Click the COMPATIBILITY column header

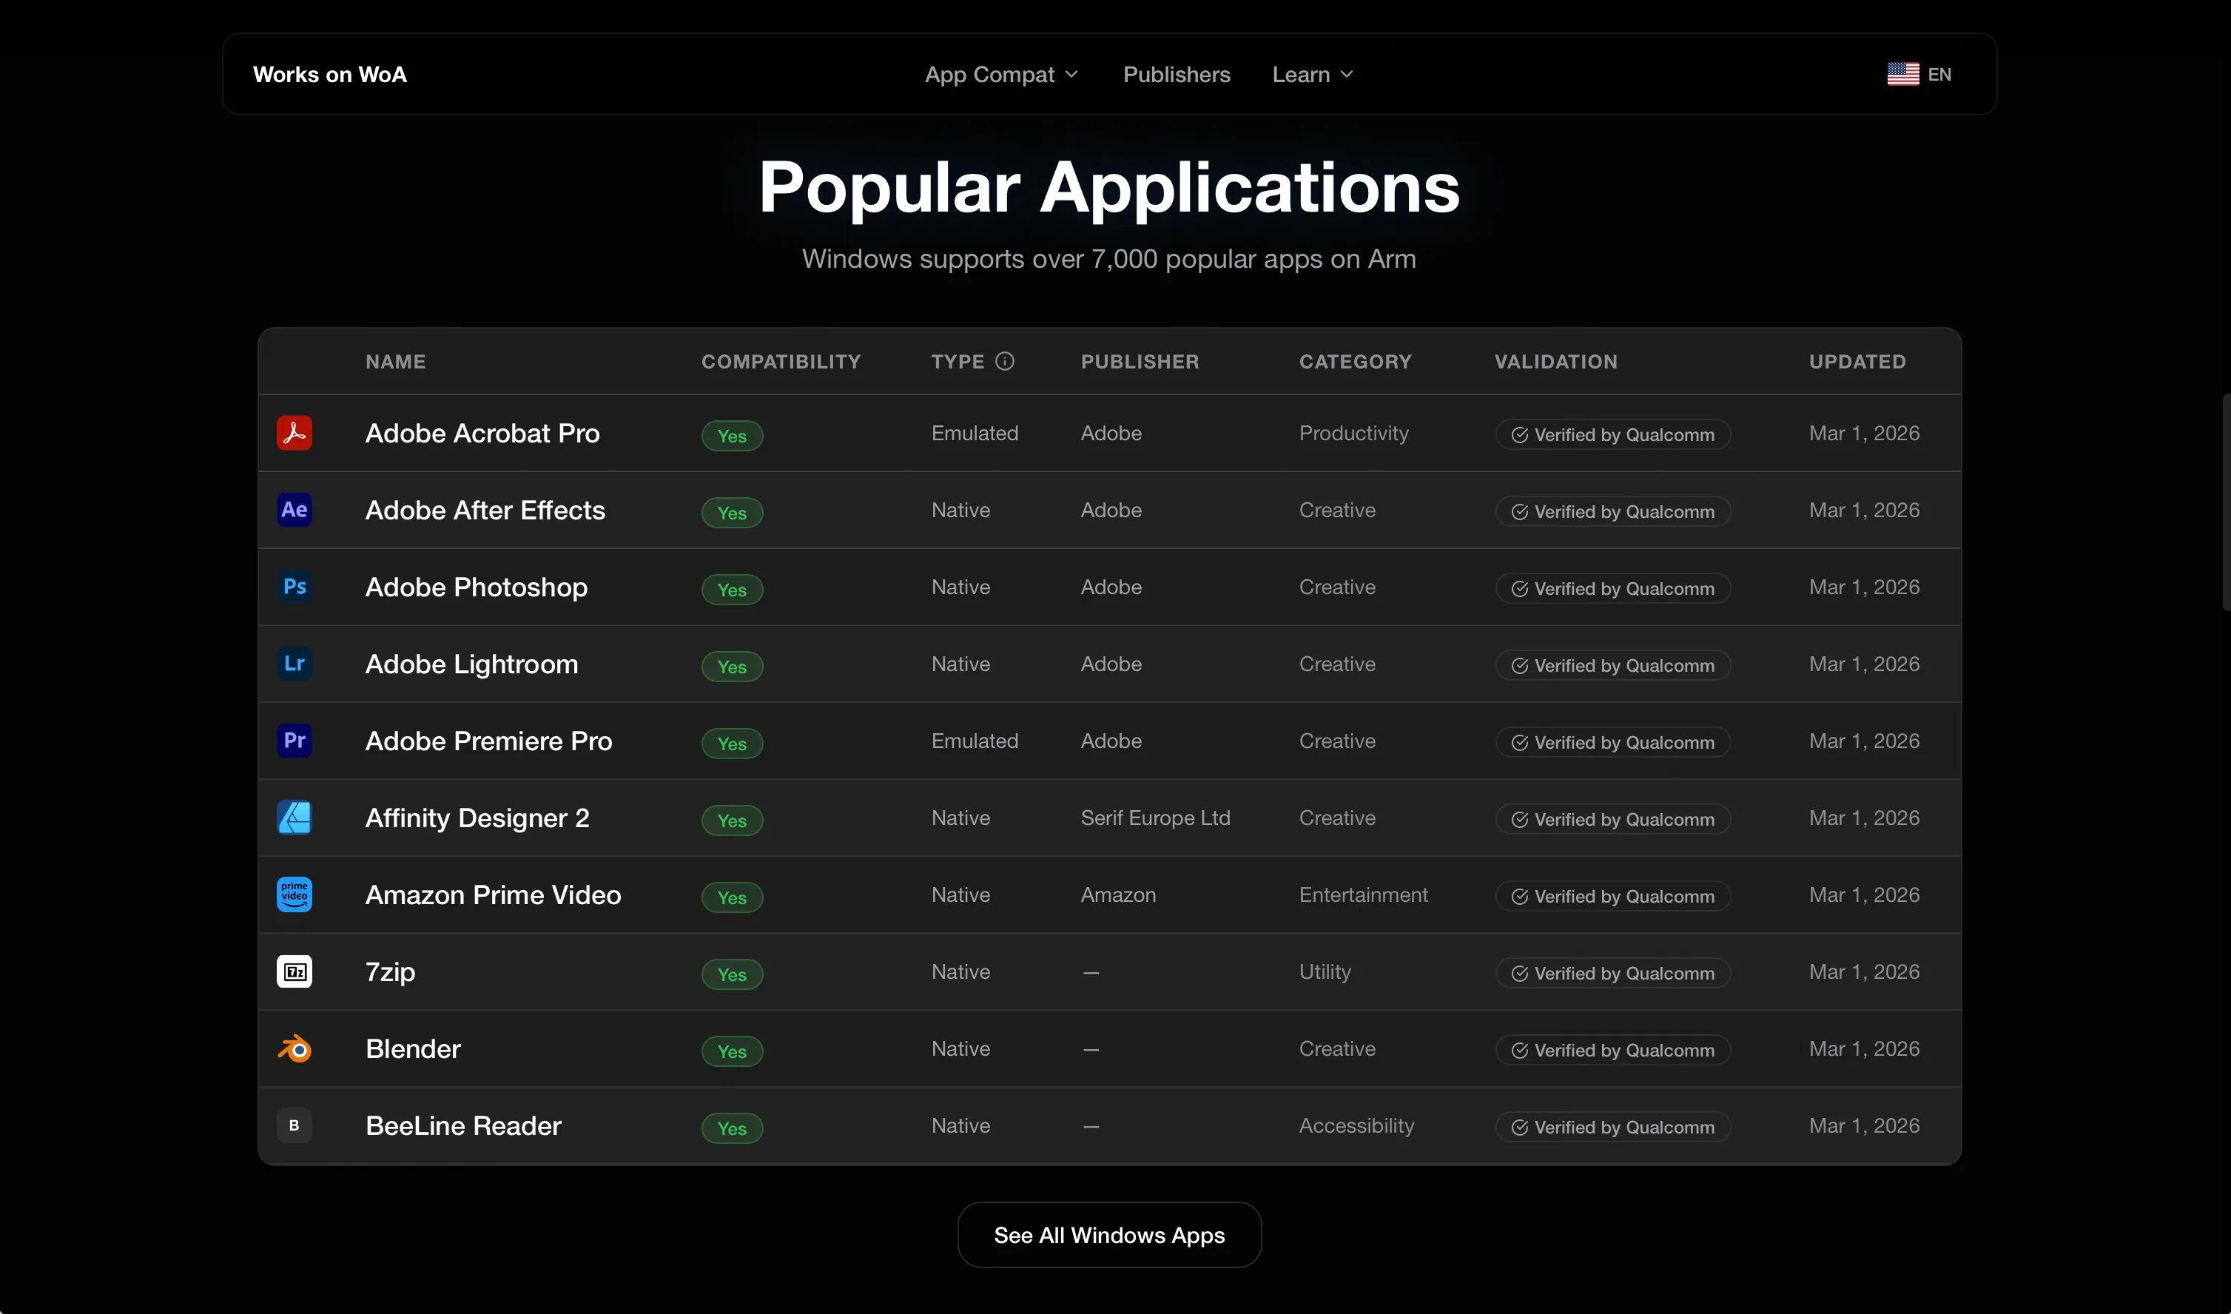point(781,361)
